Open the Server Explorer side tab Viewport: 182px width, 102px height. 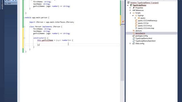(2, 5)
